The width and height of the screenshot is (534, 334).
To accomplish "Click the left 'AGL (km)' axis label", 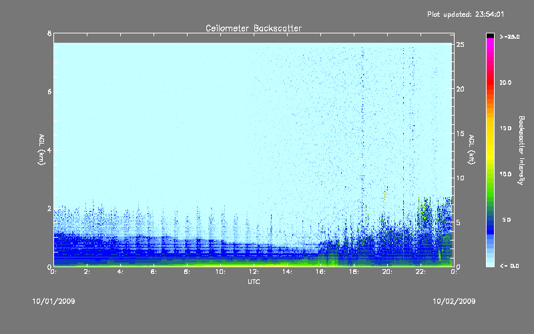I will tap(41, 150).
